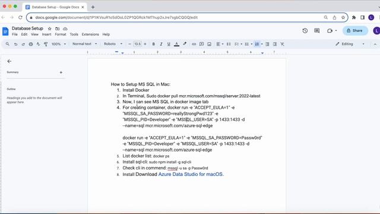The width and height of the screenshot is (380, 214).
Task: Insert an image from toolbar
Action: click(x=209, y=44)
